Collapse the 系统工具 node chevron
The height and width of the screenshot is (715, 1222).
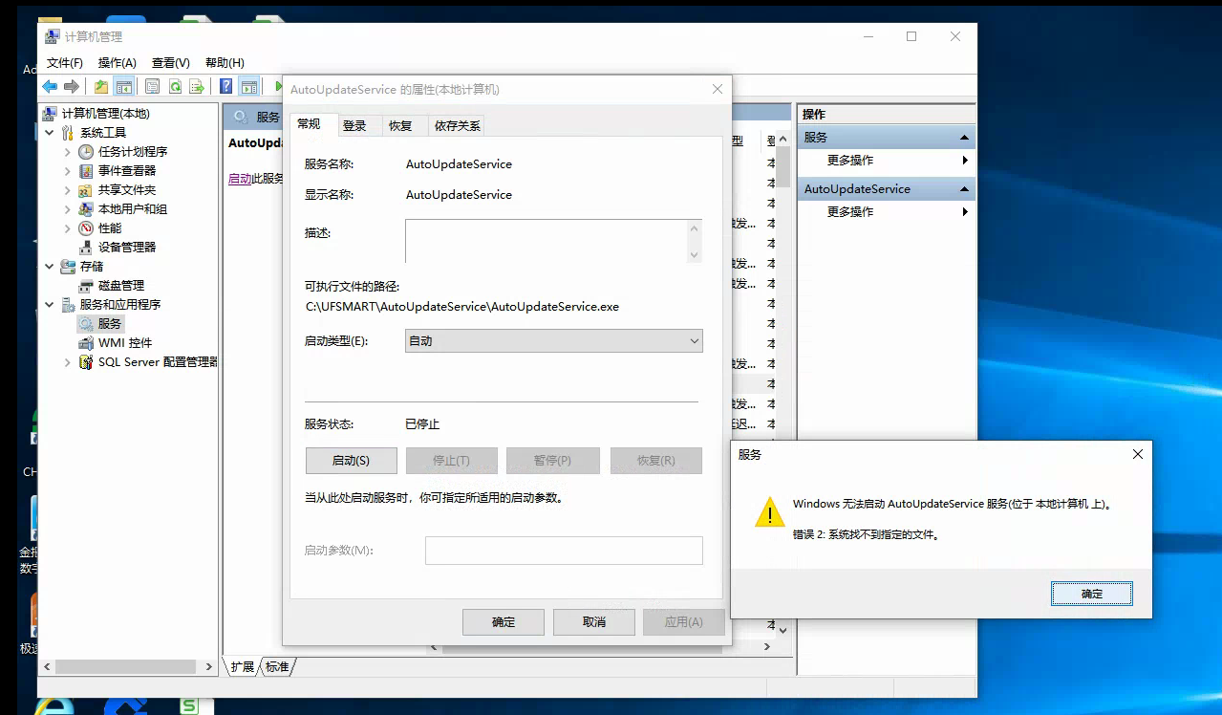point(50,132)
